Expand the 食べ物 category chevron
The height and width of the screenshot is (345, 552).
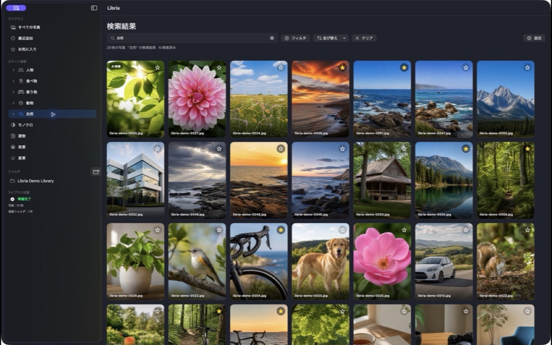(13, 81)
